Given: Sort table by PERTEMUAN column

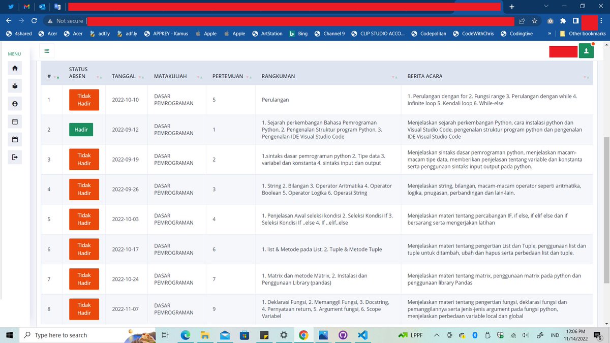Looking at the screenshot, I should [x=232, y=76].
